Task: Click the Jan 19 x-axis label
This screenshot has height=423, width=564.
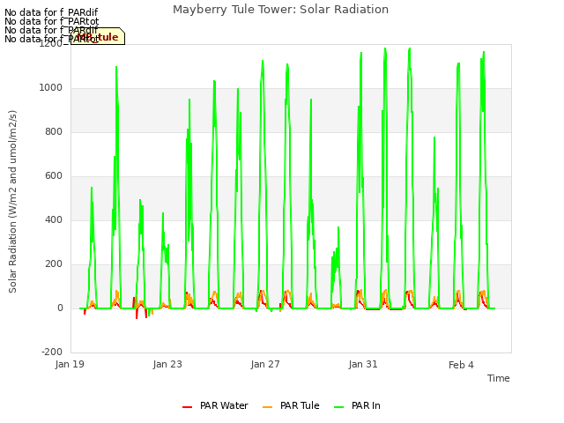Action: click(x=70, y=364)
